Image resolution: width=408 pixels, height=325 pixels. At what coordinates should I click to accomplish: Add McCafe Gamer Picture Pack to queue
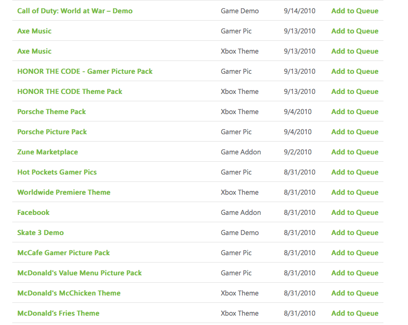pyautogui.click(x=354, y=253)
